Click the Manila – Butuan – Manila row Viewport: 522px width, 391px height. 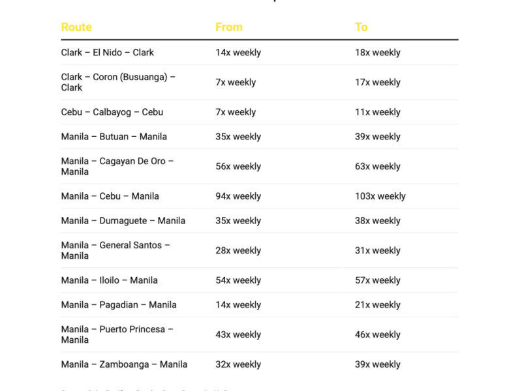tap(114, 137)
